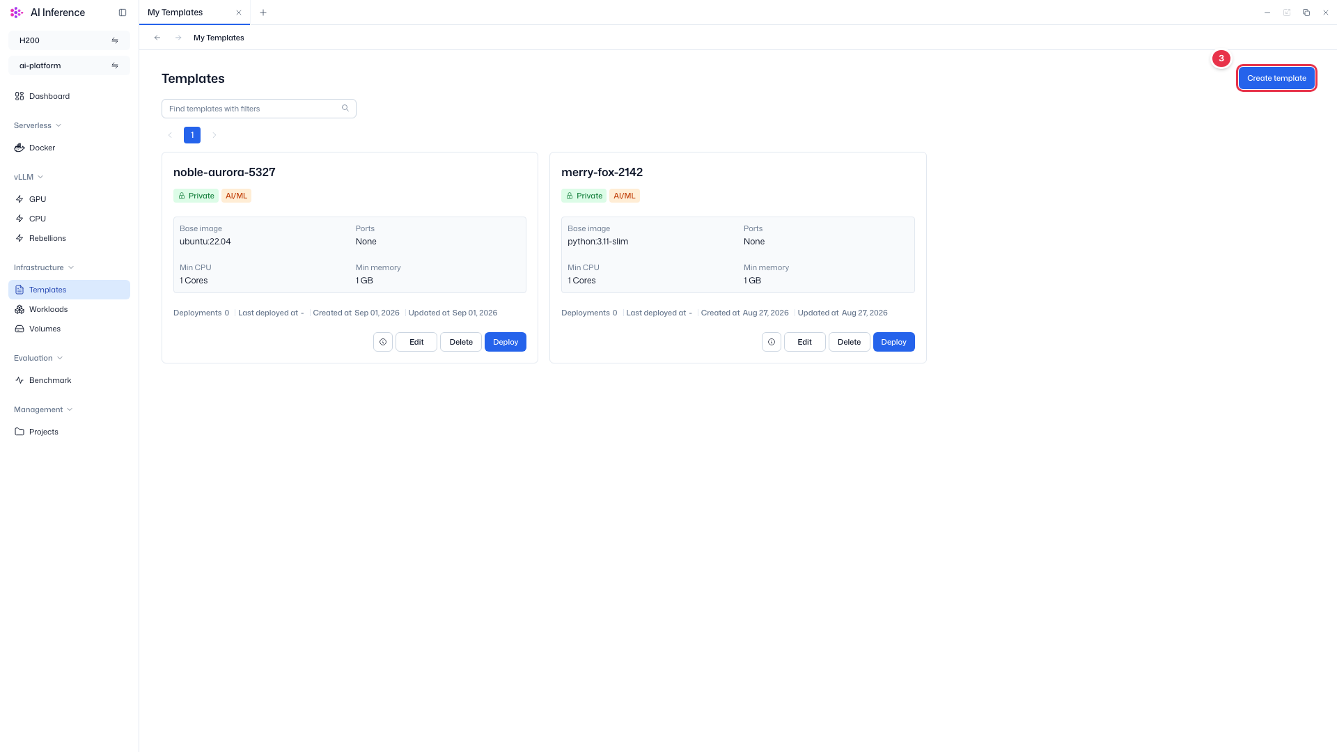Collapse the Evaluation section
The height and width of the screenshot is (752, 1337).
click(x=38, y=358)
